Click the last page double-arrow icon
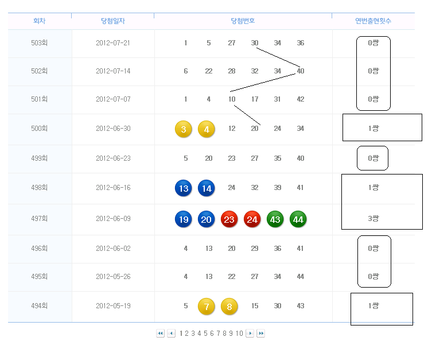Viewport: 428px width, 341px height. click(x=260, y=334)
